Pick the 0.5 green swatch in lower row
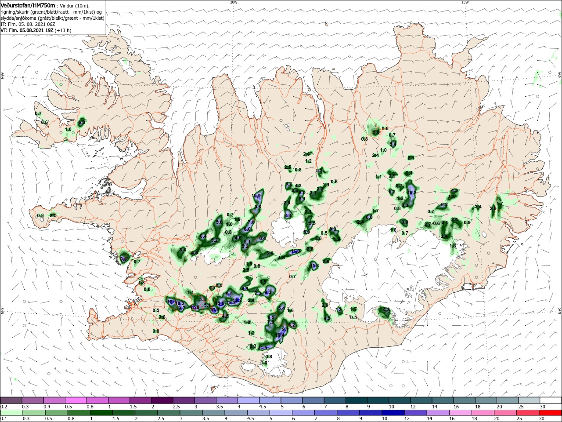Viewport: 562px width, 422px height. click(x=55, y=413)
